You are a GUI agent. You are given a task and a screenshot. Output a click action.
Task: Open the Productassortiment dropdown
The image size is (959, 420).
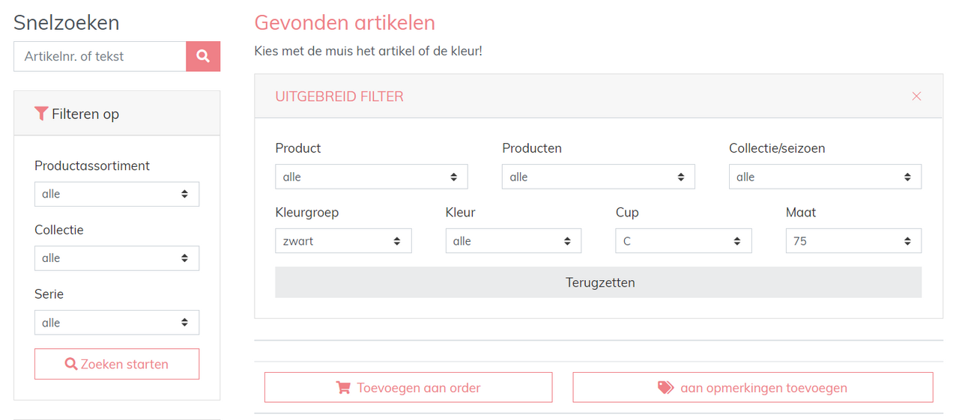(117, 194)
